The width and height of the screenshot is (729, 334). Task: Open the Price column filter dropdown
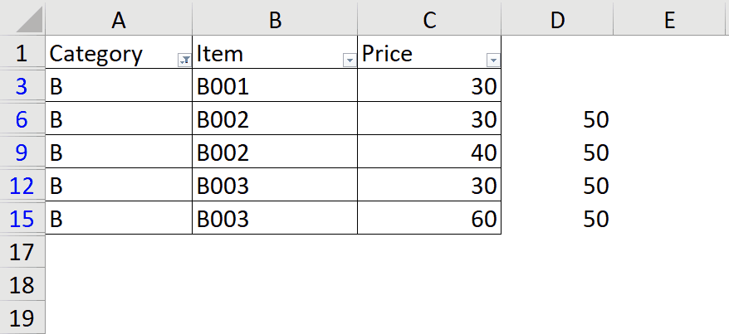pyautogui.click(x=493, y=60)
